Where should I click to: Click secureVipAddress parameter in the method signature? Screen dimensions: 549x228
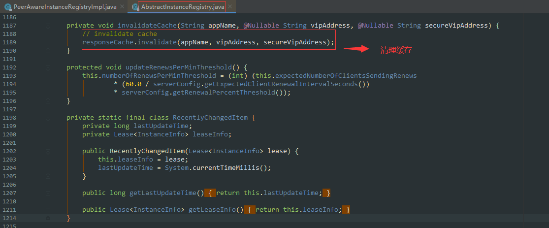point(456,26)
